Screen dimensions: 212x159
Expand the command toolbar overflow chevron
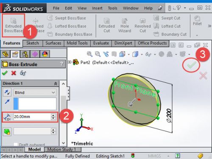[x=209, y=26]
